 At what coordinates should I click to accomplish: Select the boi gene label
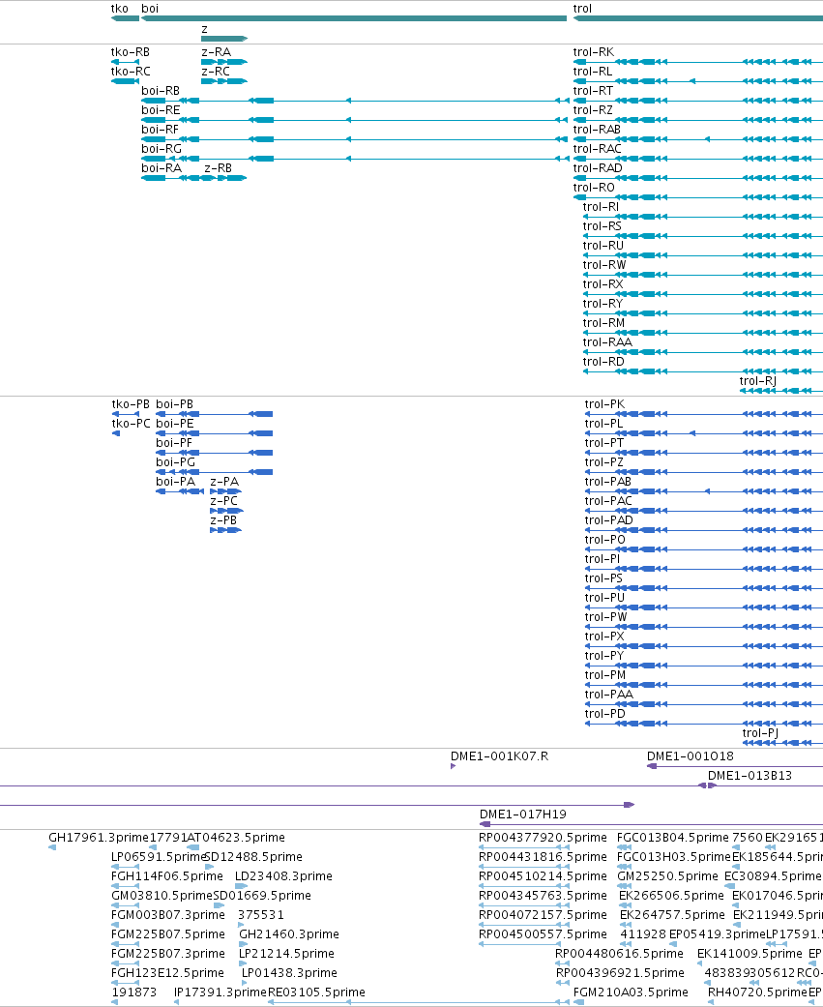(x=150, y=9)
